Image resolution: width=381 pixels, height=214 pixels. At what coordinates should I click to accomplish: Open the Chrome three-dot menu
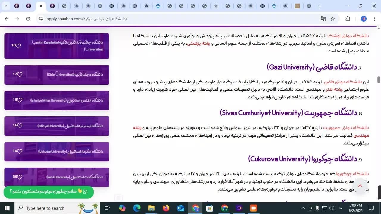[374, 19]
